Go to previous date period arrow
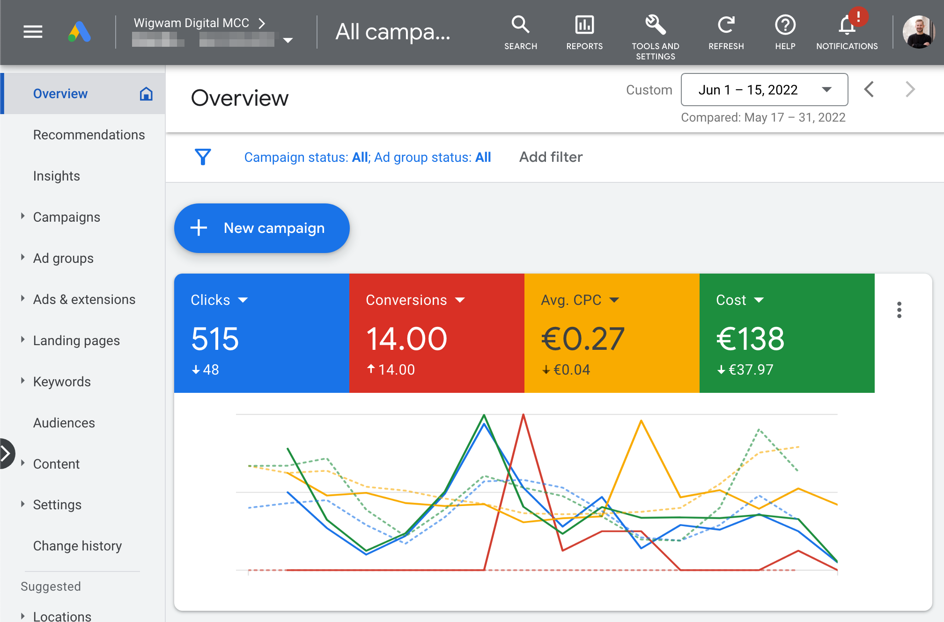 coord(869,89)
